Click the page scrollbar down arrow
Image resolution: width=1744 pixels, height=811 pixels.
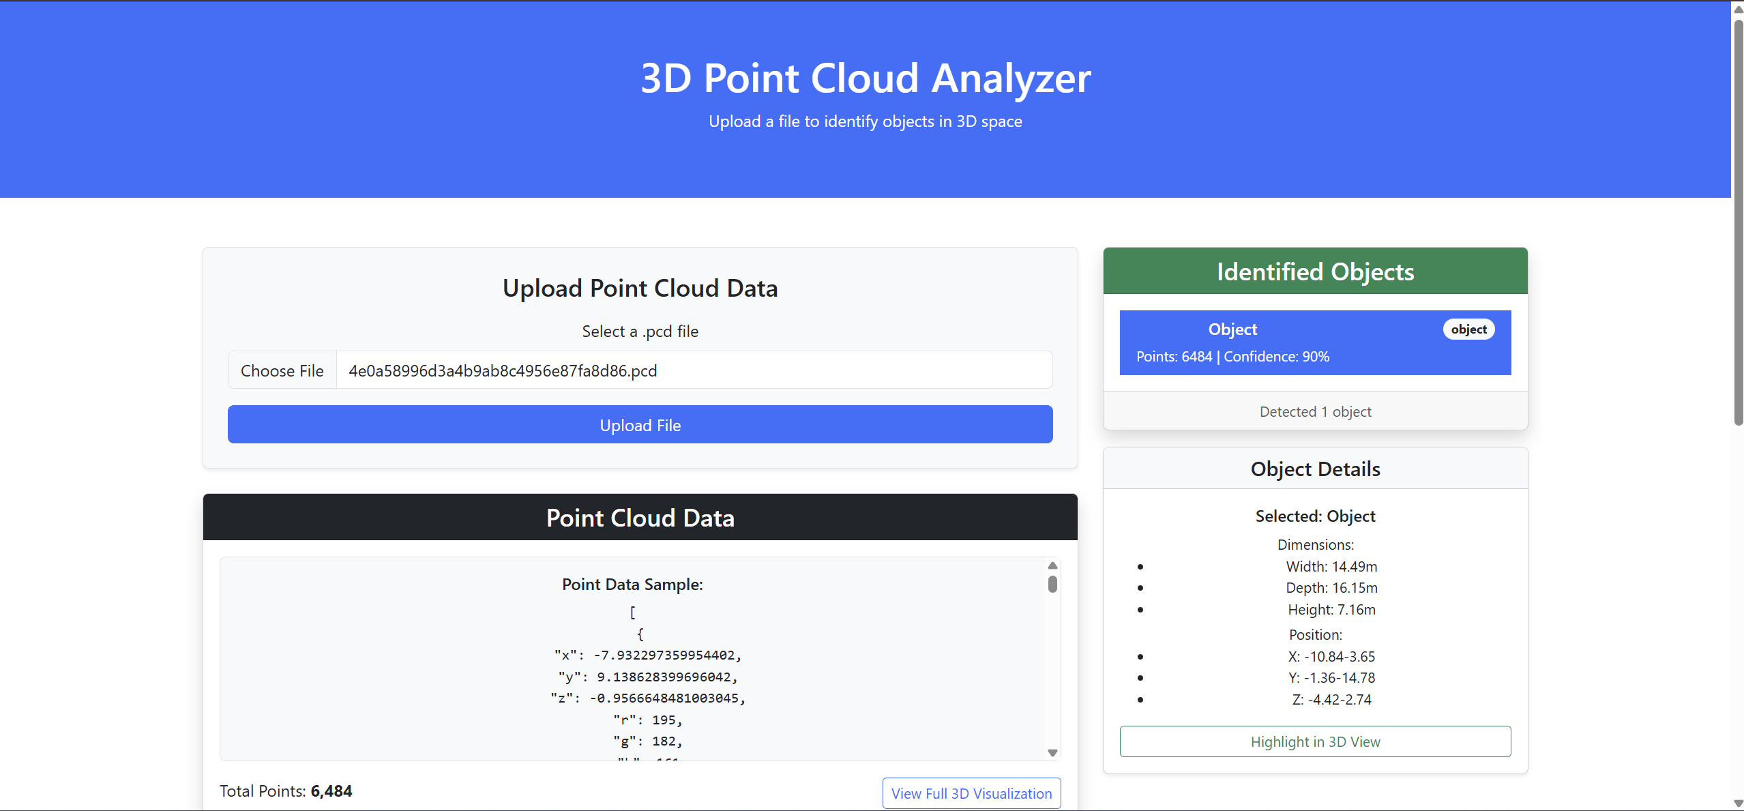(x=1738, y=803)
